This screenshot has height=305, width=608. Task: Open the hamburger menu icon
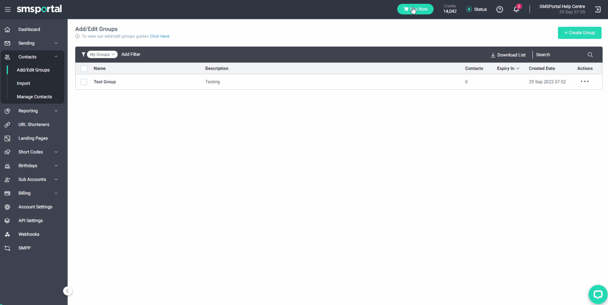click(x=8, y=10)
